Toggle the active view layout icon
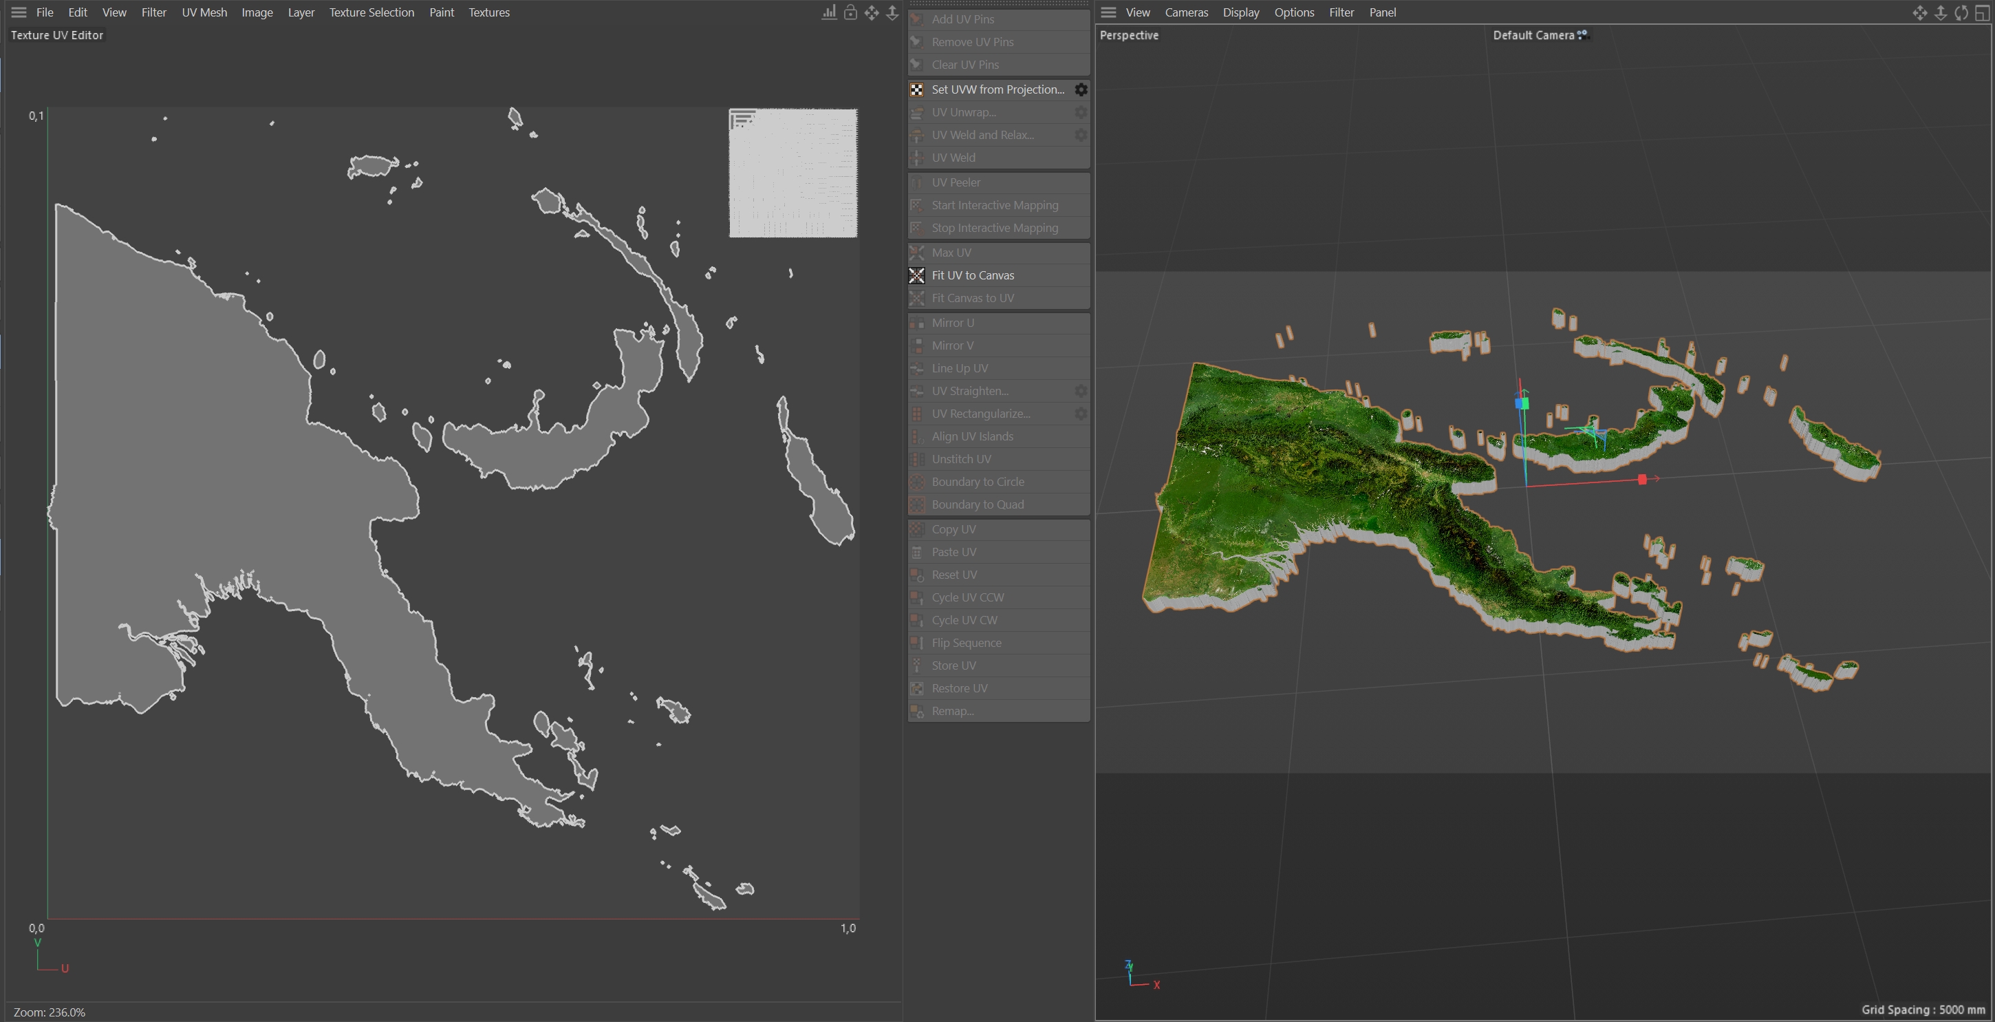 [1982, 12]
